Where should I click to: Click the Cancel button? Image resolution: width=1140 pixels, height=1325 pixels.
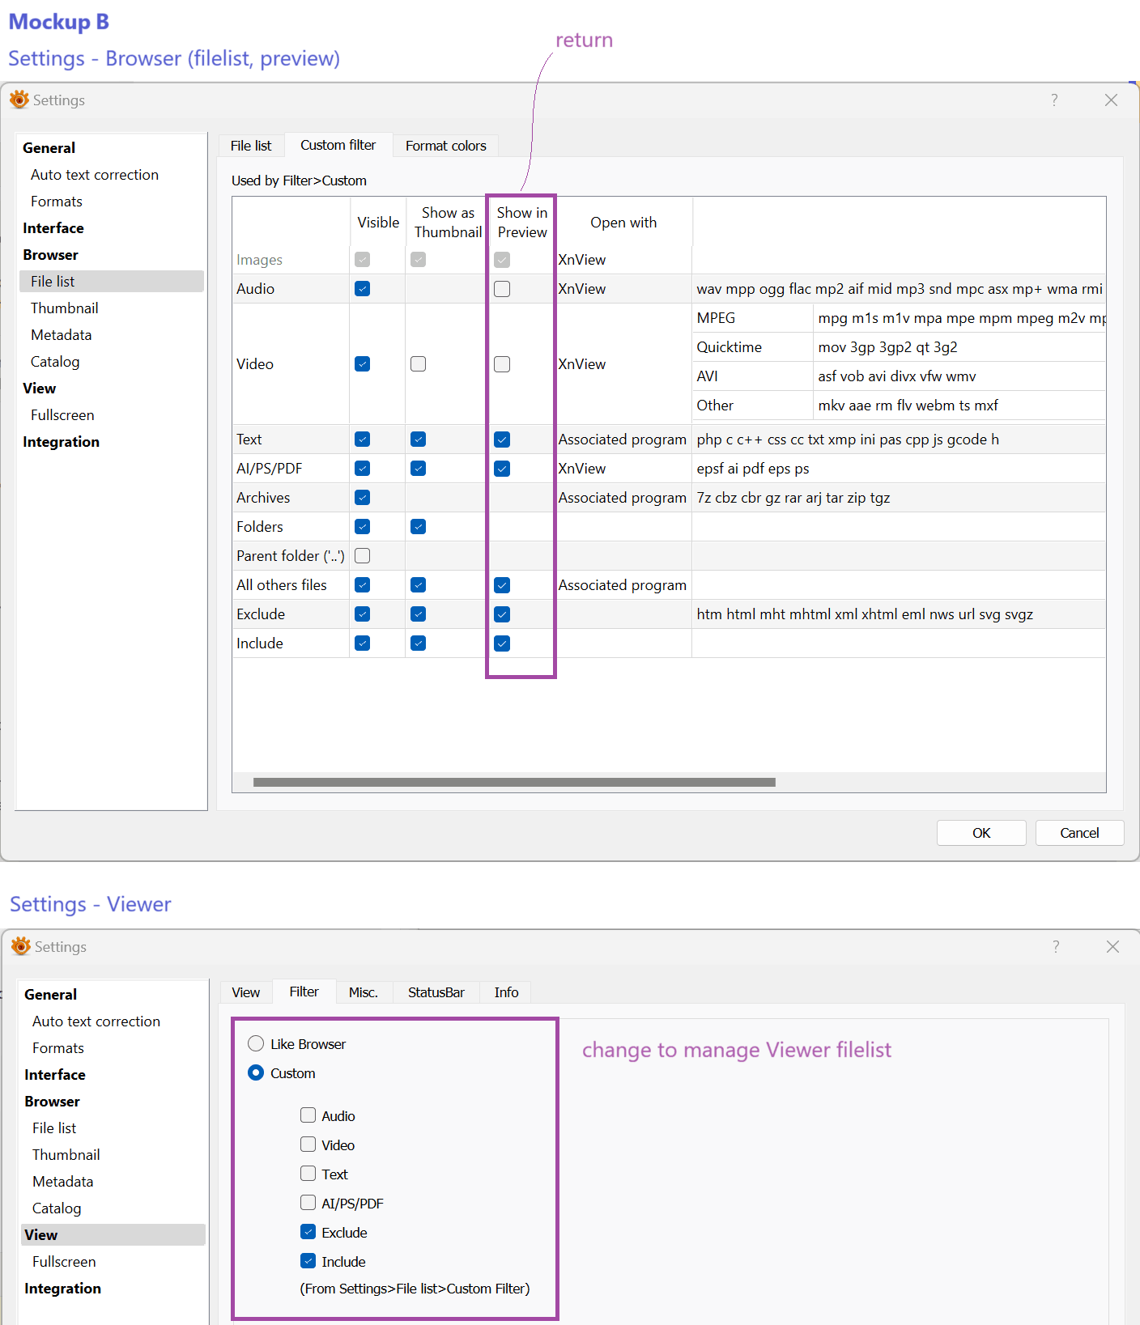click(1078, 833)
